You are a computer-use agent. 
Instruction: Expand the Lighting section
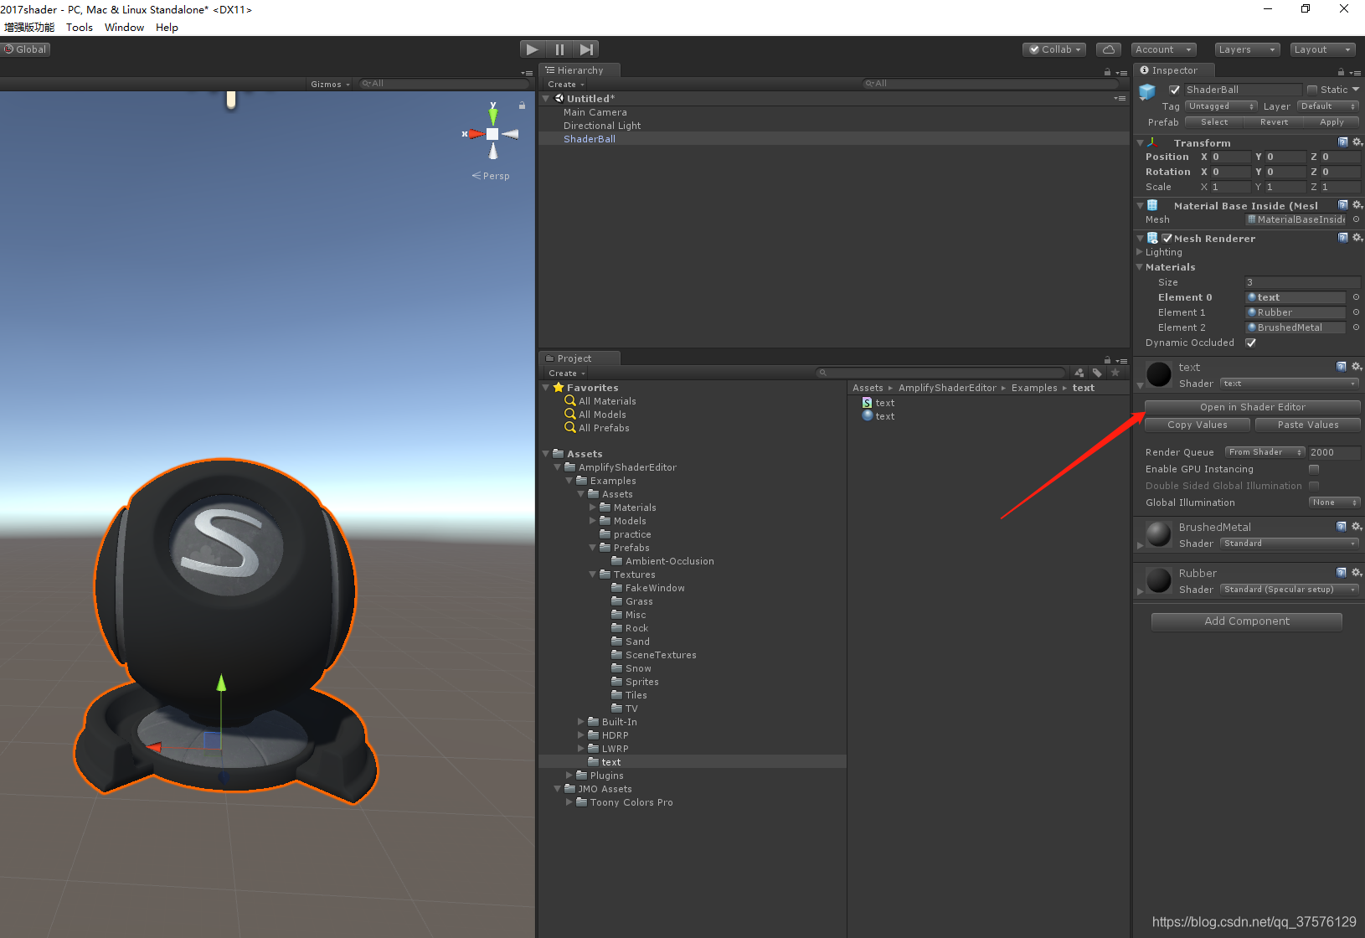(1140, 252)
